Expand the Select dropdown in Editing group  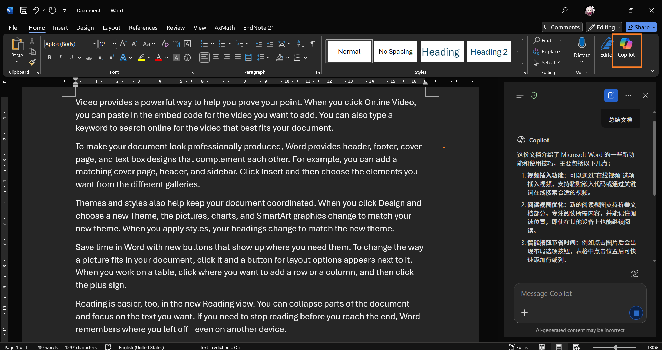(546, 62)
